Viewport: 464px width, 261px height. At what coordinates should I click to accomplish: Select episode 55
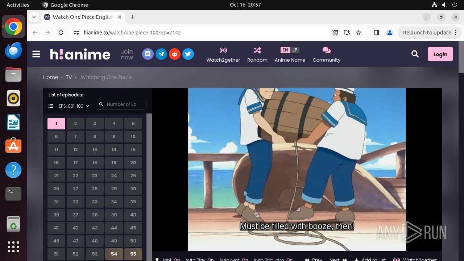click(133, 254)
